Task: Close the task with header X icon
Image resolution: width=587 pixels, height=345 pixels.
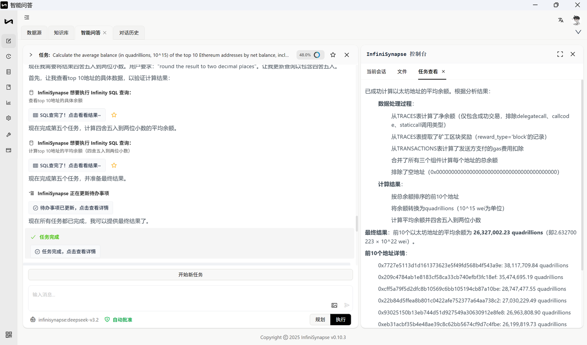Action: pos(347,55)
